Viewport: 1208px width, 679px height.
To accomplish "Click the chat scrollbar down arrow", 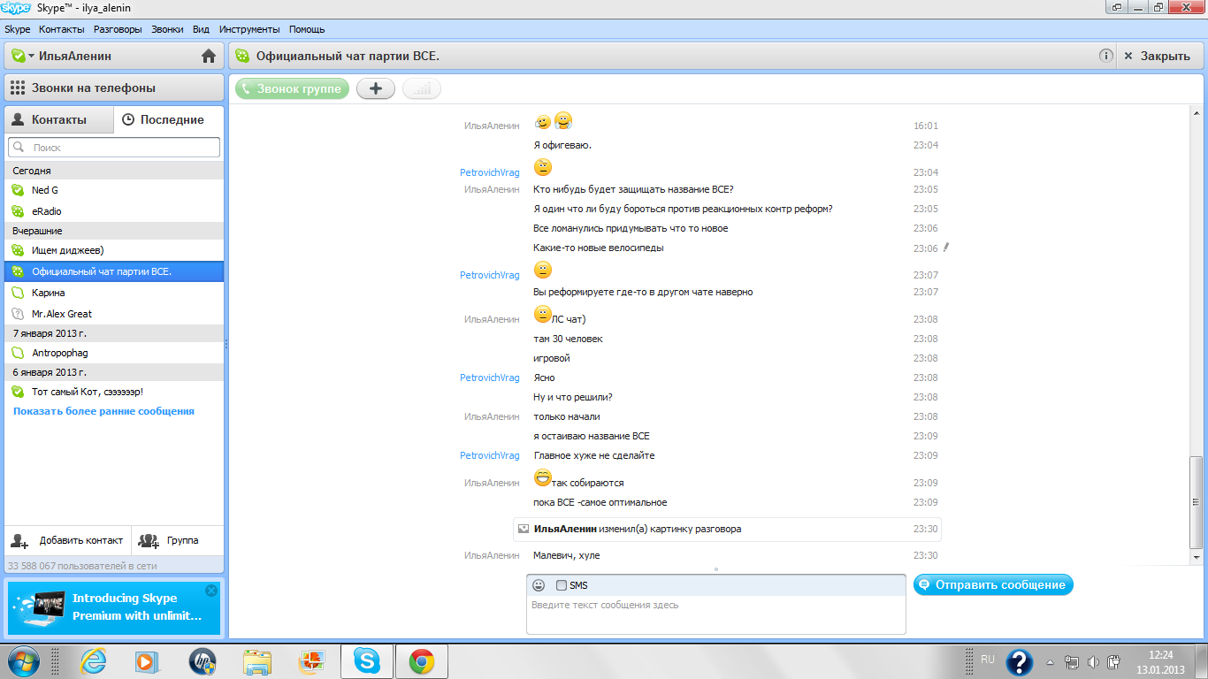I will coord(1197,558).
